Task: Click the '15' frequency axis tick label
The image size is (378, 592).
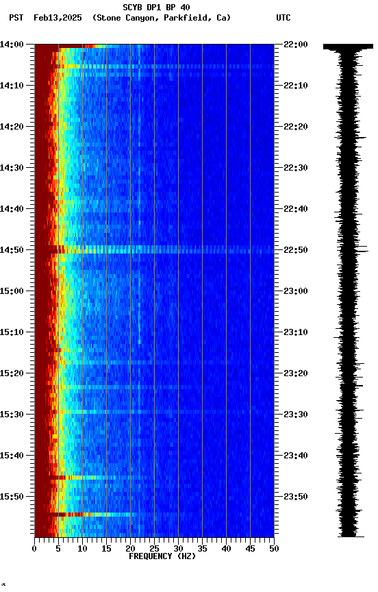Action: click(106, 550)
